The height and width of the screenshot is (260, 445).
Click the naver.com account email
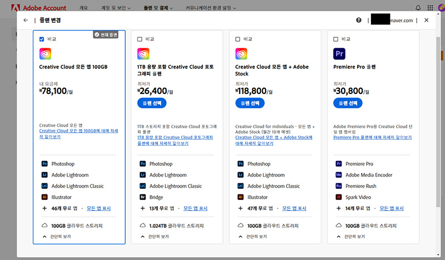point(392,20)
